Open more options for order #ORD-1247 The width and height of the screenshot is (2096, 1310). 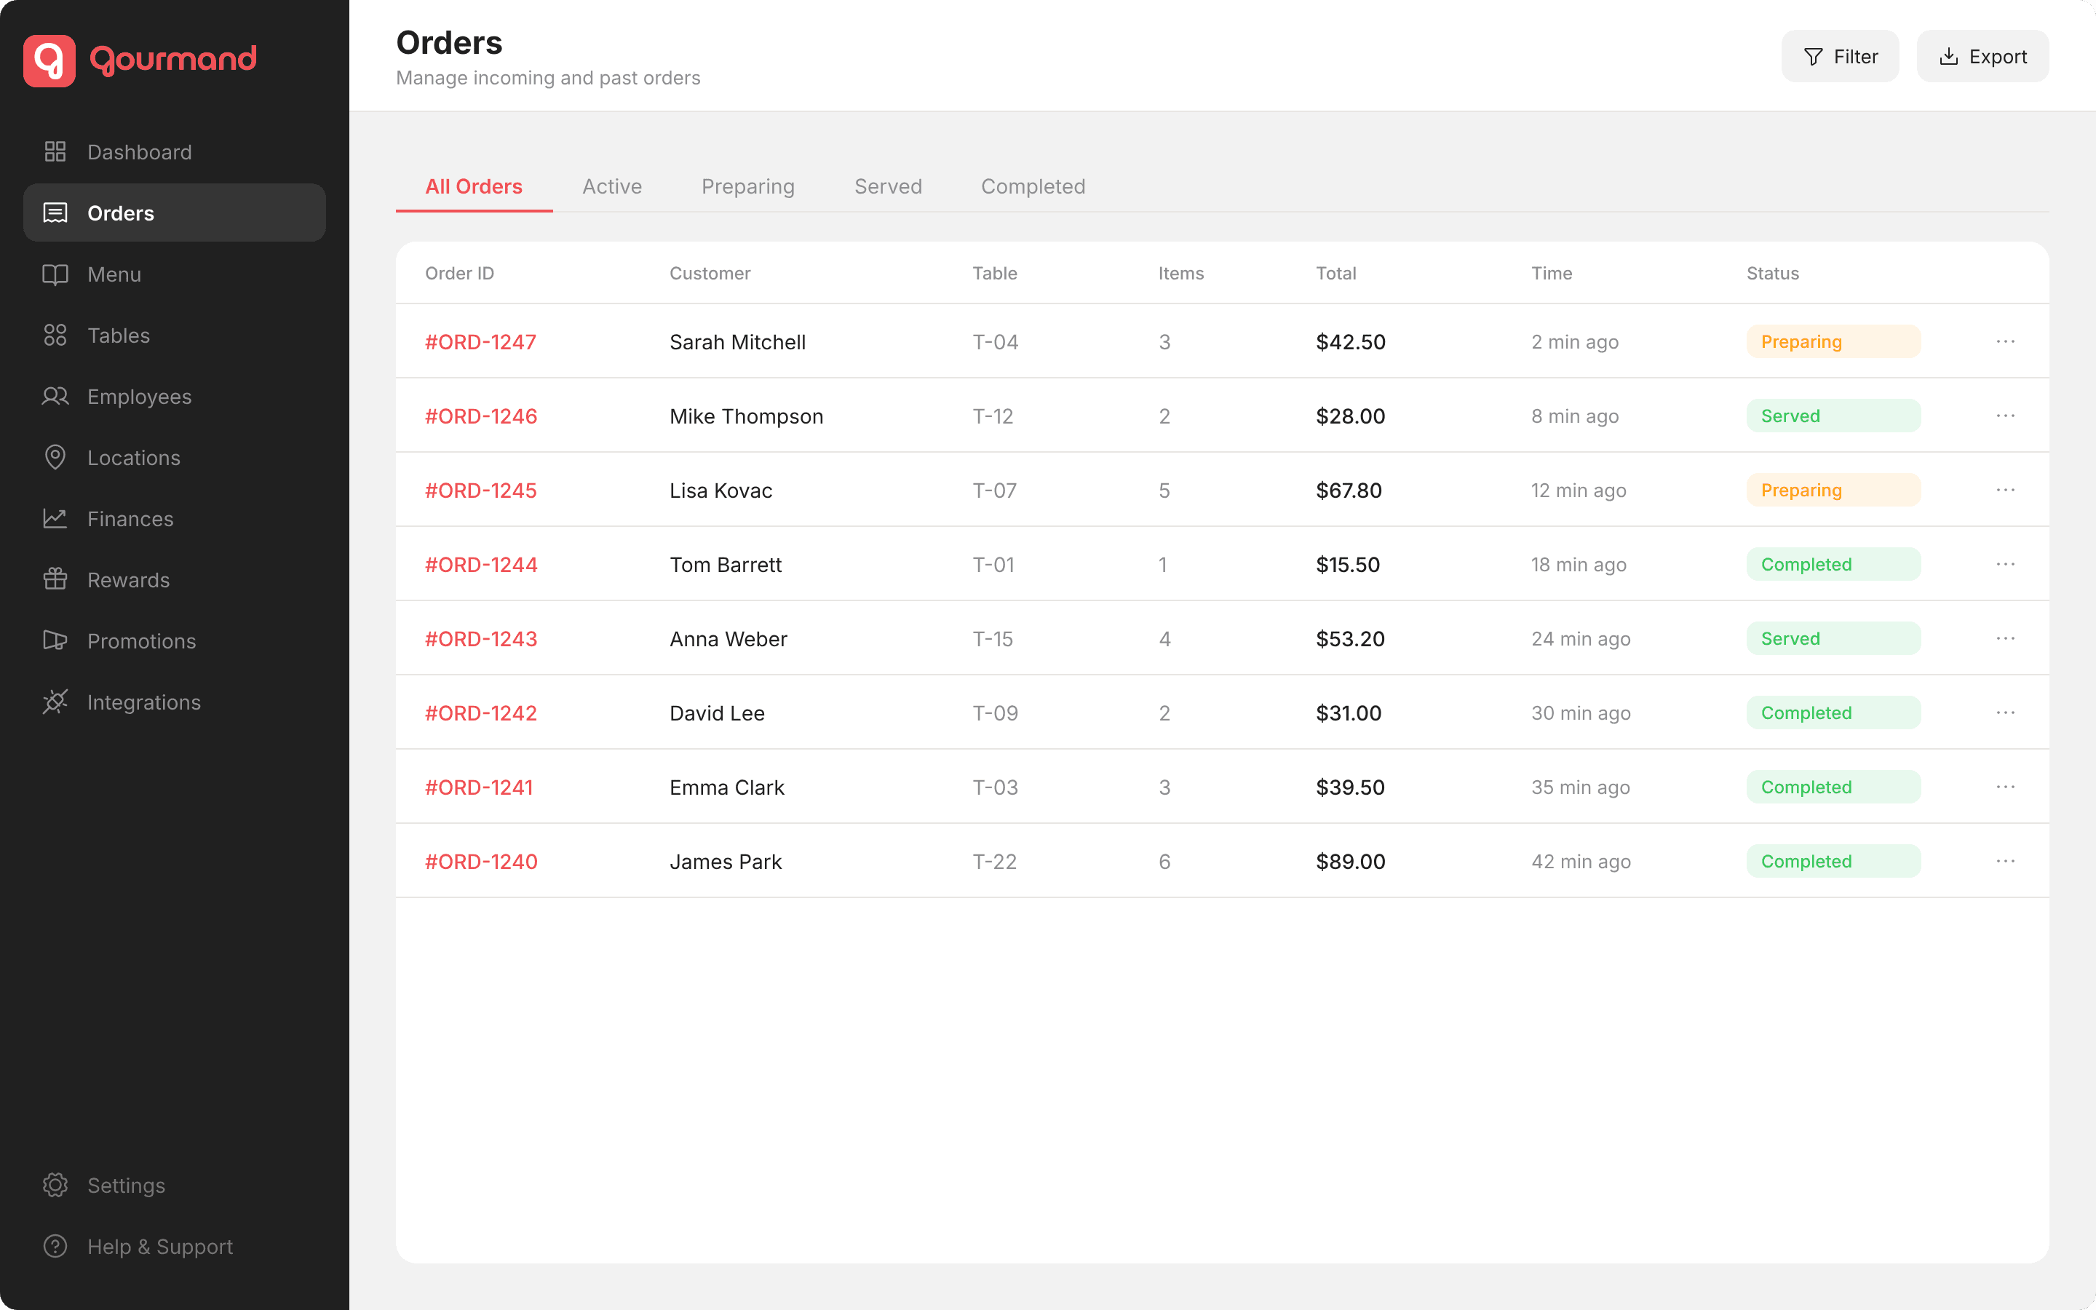pos(2006,341)
